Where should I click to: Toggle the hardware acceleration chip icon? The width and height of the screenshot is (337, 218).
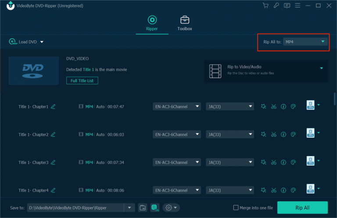pyautogui.click(x=155, y=207)
